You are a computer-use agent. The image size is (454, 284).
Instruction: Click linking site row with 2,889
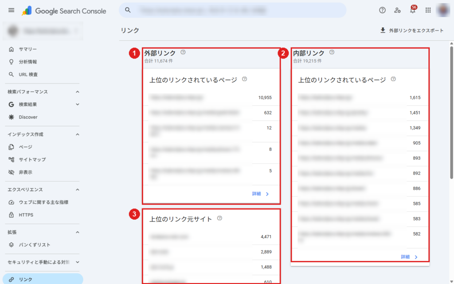pyautogui.click(x=211, y=252)
